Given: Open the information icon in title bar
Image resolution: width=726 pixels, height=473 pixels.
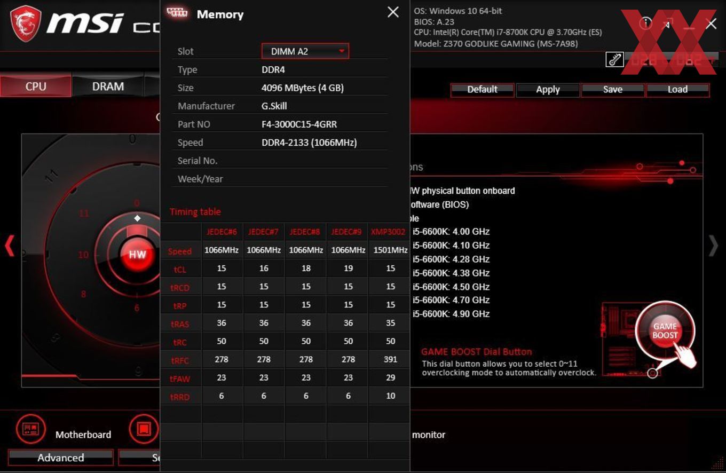Looking at the screenshot, I should (x=645, y=23).
